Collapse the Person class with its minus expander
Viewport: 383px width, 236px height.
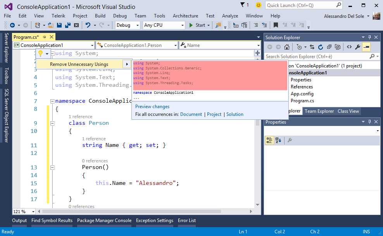52,123
